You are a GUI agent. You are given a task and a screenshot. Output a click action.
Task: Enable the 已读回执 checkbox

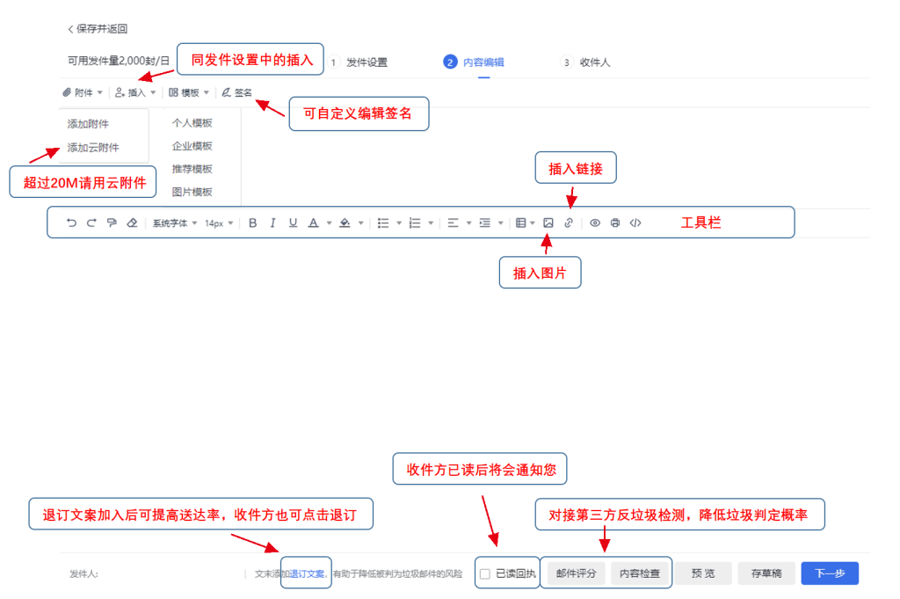point(484,574)
